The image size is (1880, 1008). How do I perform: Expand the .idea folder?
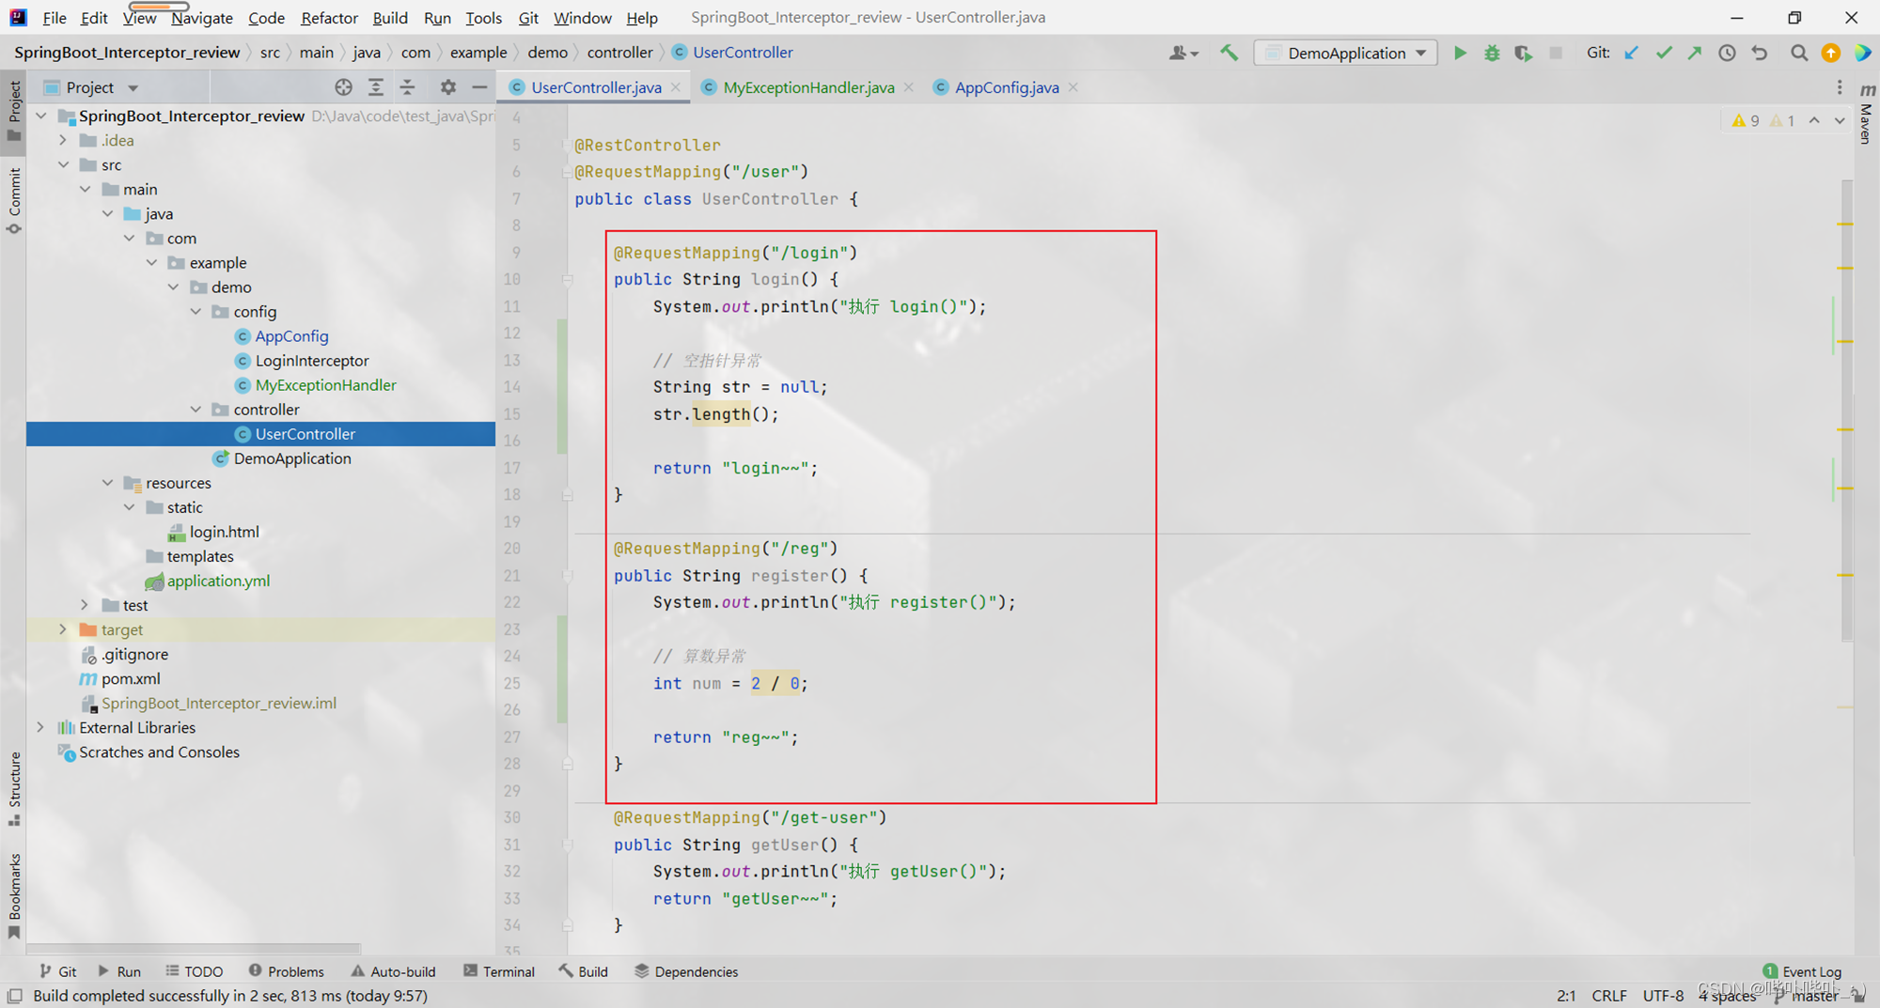(x=63, y=140)
